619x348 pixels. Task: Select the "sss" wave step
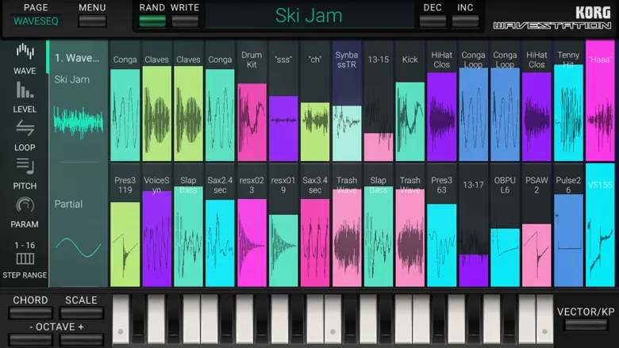click(283, 101)
